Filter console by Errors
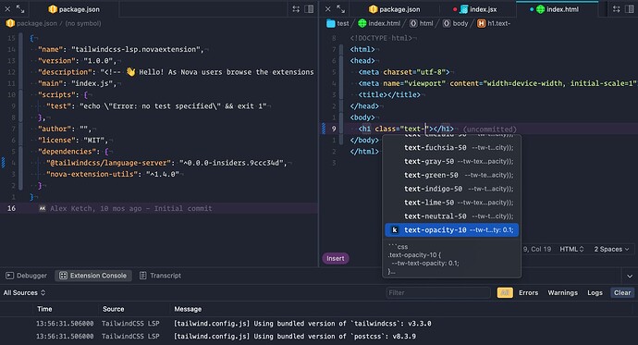Image resolution: width=638 pixels, height=345 pixels. point(528,292)
